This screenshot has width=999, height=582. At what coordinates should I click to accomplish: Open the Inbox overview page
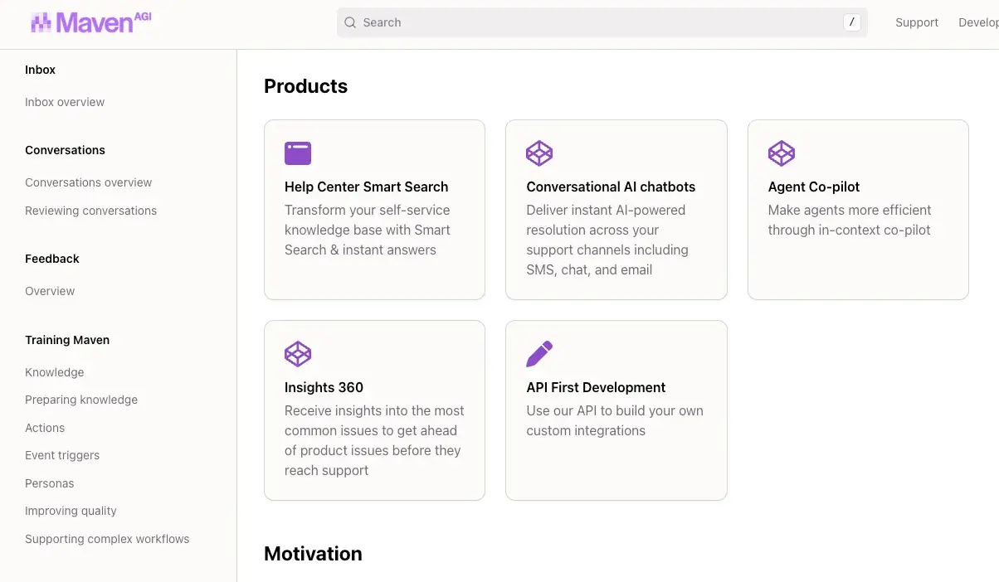click(64, 101)
